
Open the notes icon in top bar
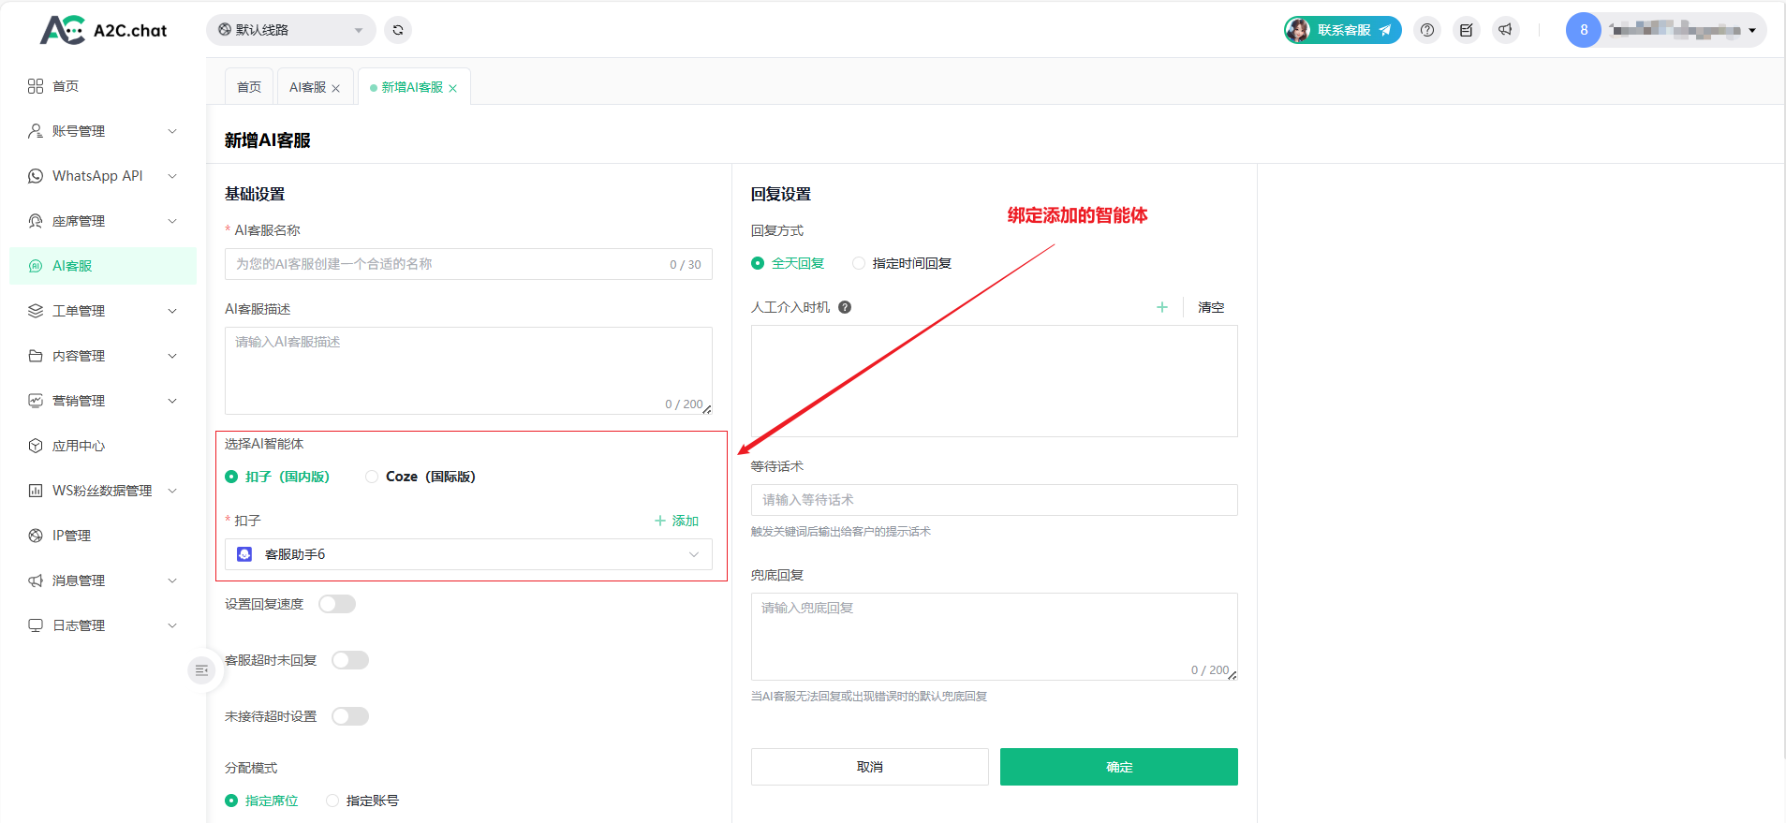tap(1467, 30)
